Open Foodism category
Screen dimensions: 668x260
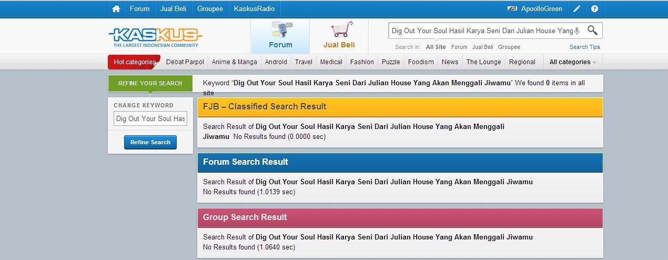click(421, 62)
